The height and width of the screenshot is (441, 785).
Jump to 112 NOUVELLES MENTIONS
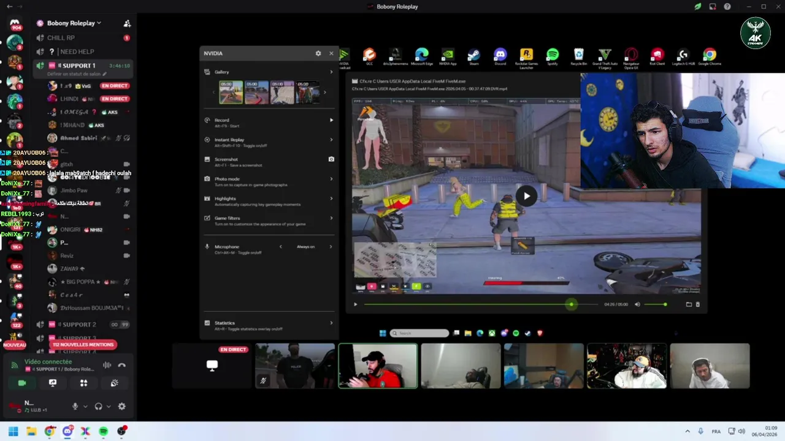[83, 345]
